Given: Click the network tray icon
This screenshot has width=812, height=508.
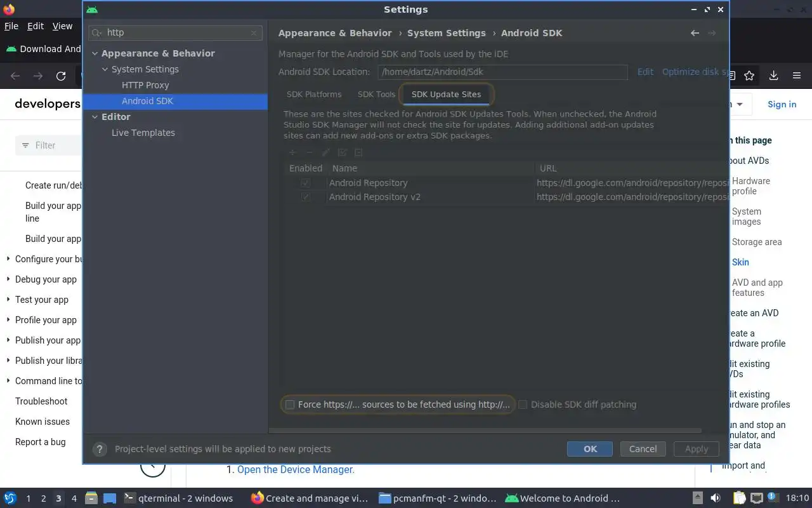Looking at the screenshot, I should tap(756, 498).
